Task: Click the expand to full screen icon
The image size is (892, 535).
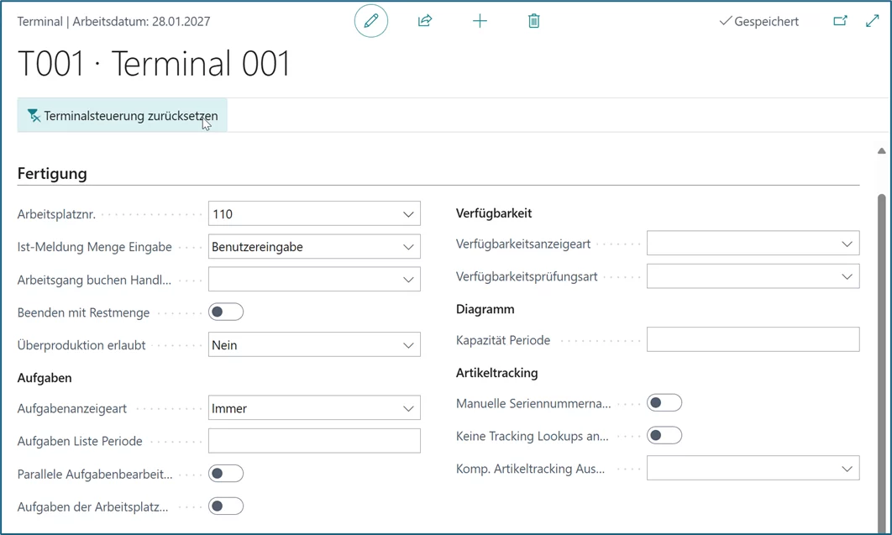Action: coord(873,21)
